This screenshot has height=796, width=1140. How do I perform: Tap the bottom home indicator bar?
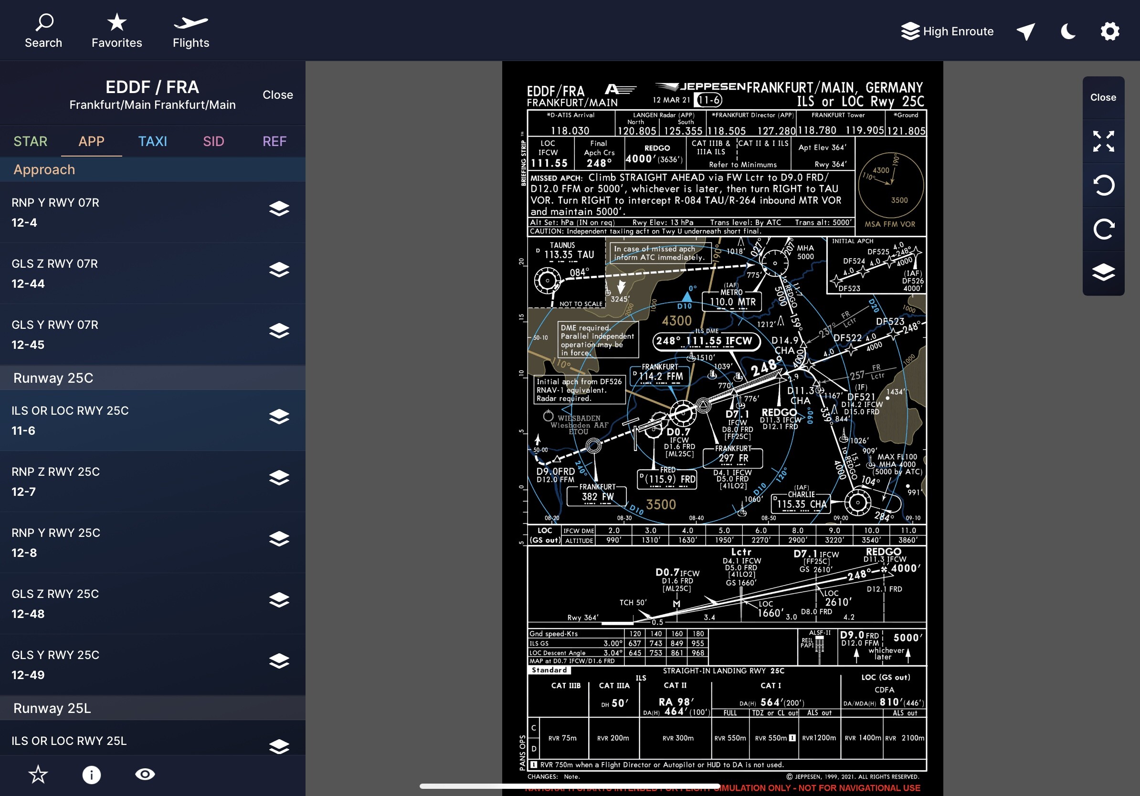pyautogui.click(x=570, y=786)
